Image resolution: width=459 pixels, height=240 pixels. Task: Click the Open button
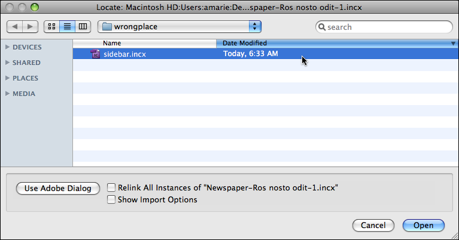424,226
